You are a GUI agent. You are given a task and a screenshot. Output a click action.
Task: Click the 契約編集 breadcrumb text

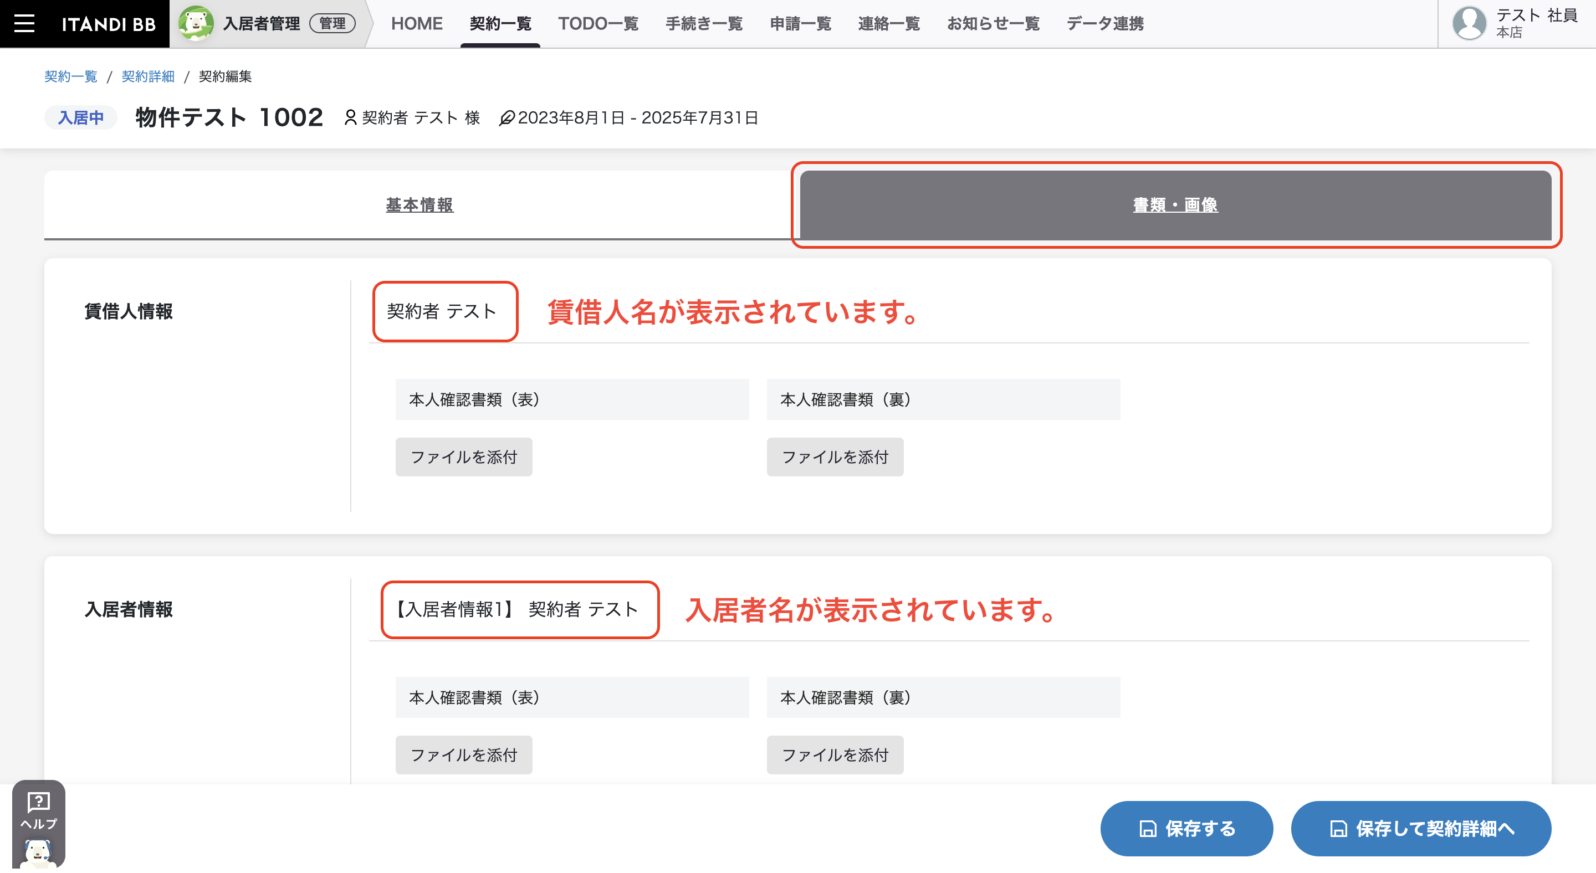226,76
